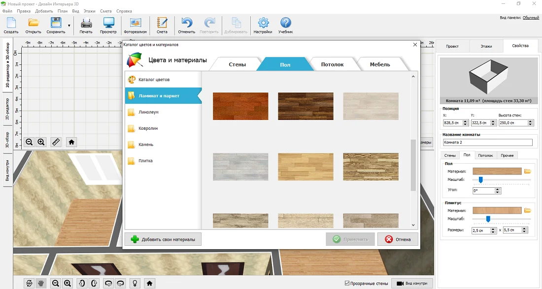Open Настройки gear icon in toolbar
Image resolution: width=542 pixels, height=289 pixels.
[263, 23]
